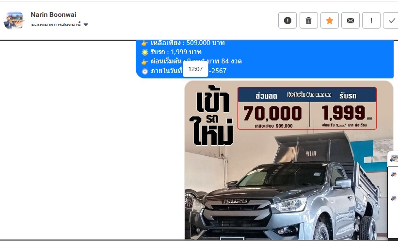Click the message text 'รับรถ : 1,999 บาท'
This screenshot has height=241, width=398.
(x=176, y=52)
